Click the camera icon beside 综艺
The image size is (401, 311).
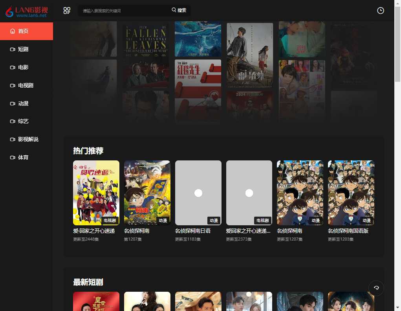[x=13, y=121]
